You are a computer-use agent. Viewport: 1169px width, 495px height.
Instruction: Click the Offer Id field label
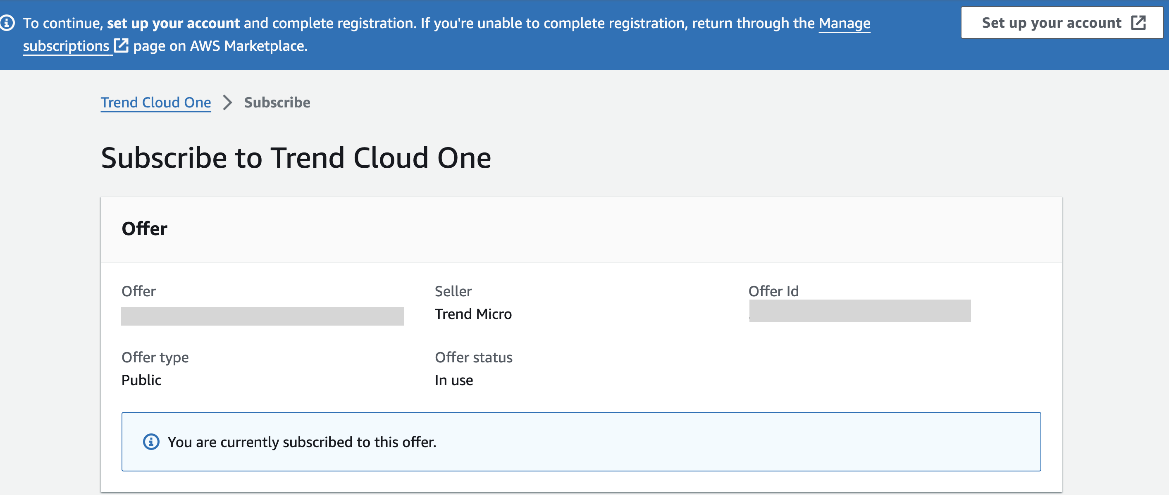click(x=773, y=291)
